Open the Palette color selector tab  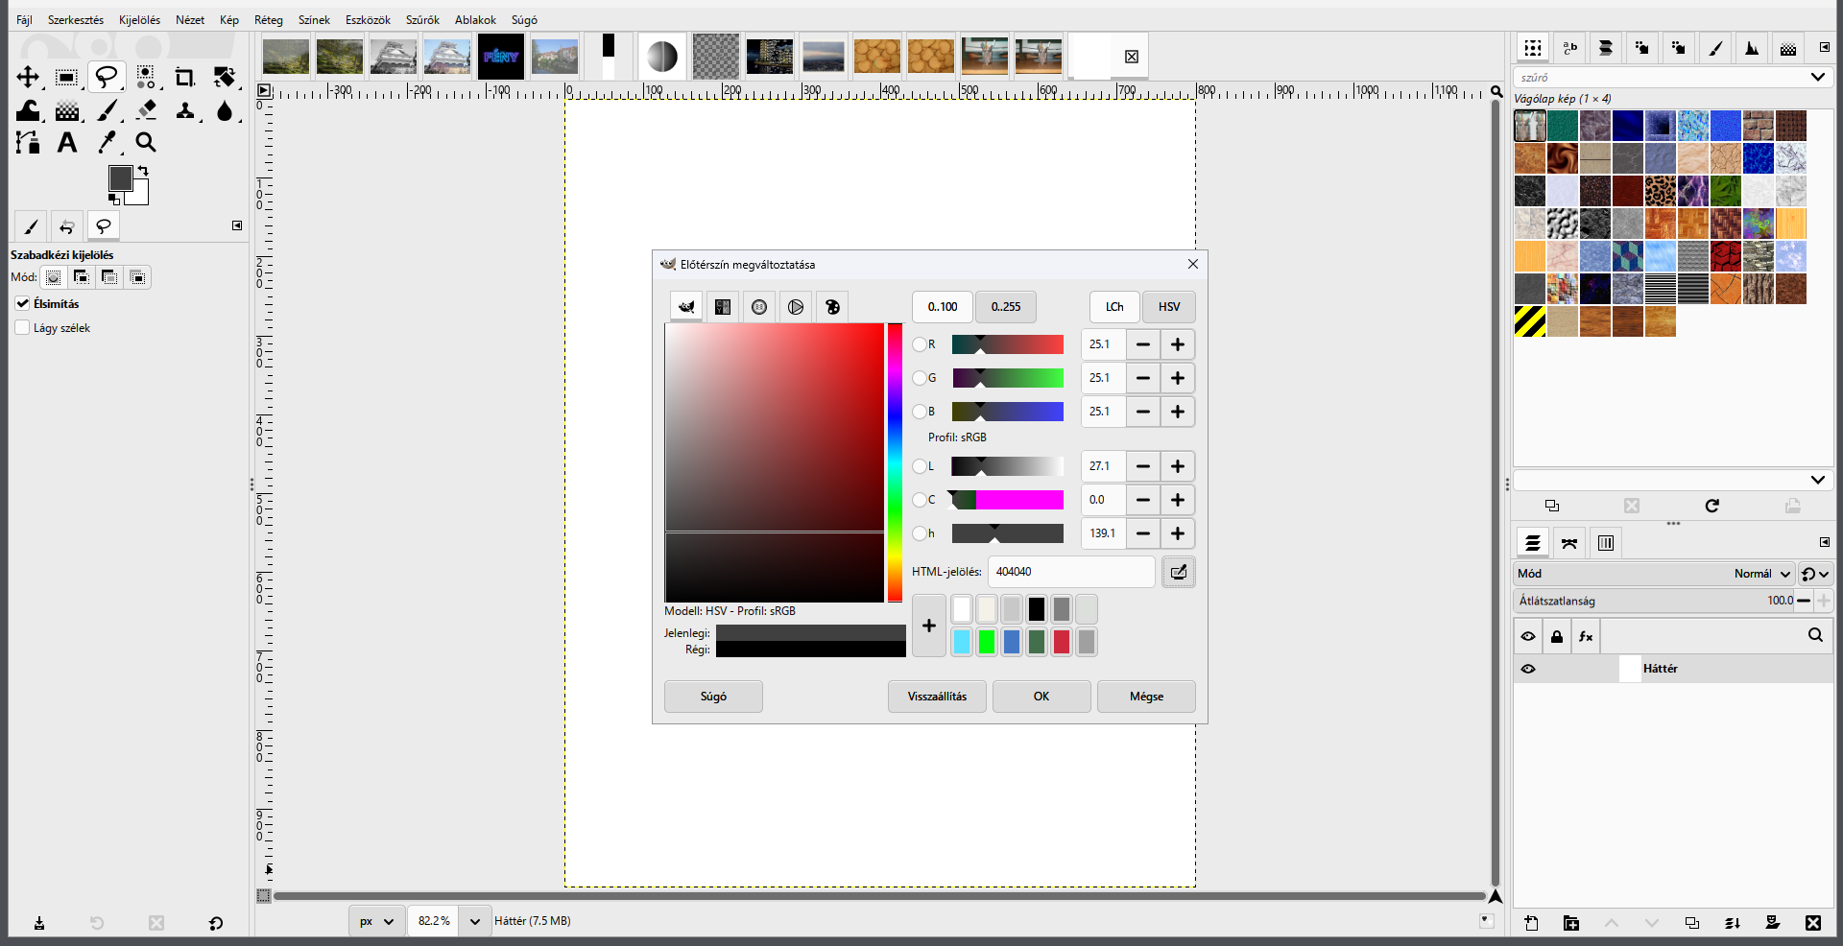tap(832, 307)
